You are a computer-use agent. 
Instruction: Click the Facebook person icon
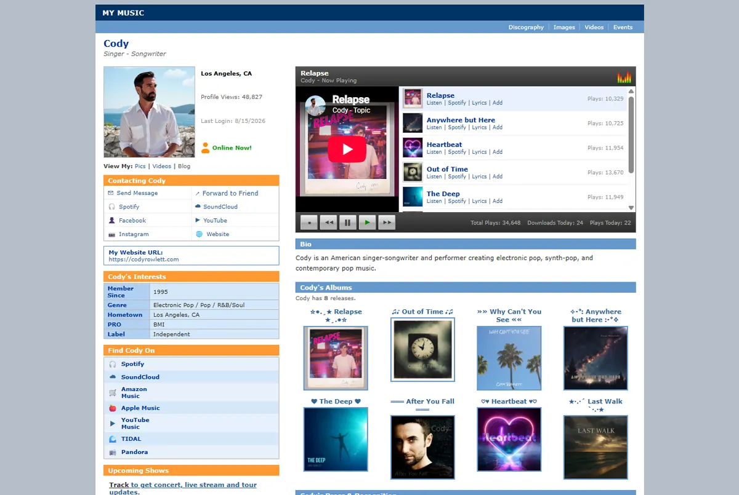112,220
